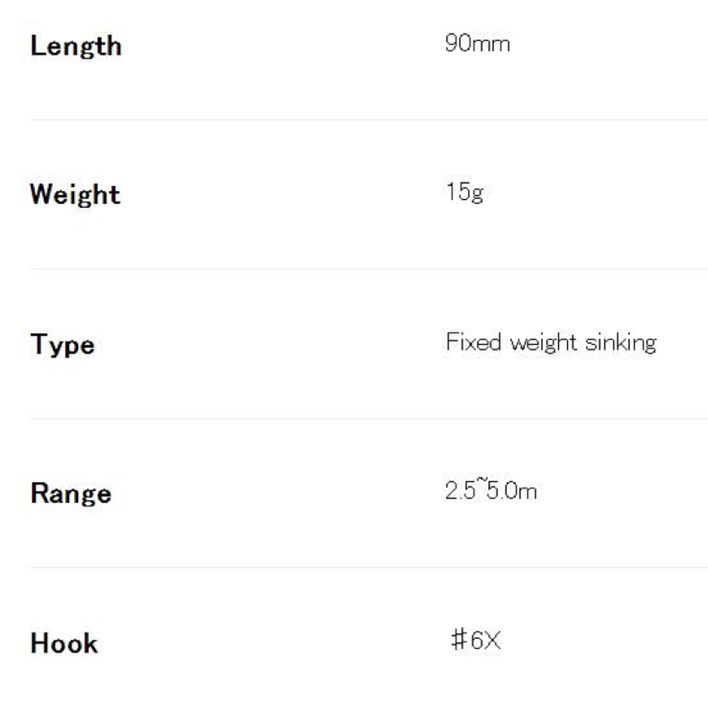
Task: Click the Hook row label
Action: (x=64, y=643)
